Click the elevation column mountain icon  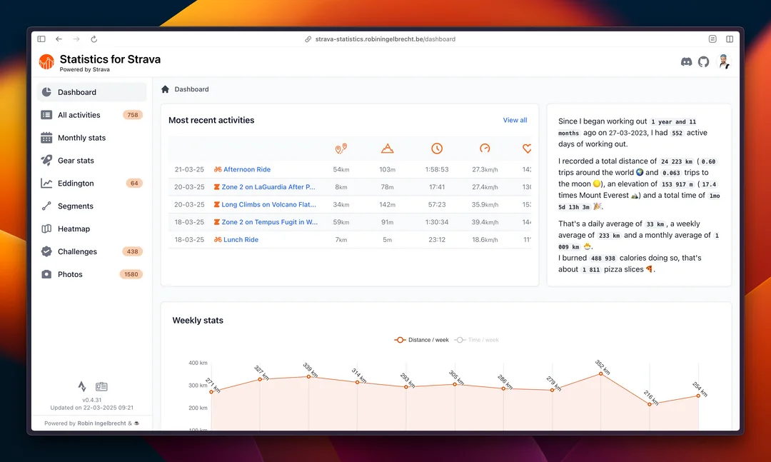388,148
